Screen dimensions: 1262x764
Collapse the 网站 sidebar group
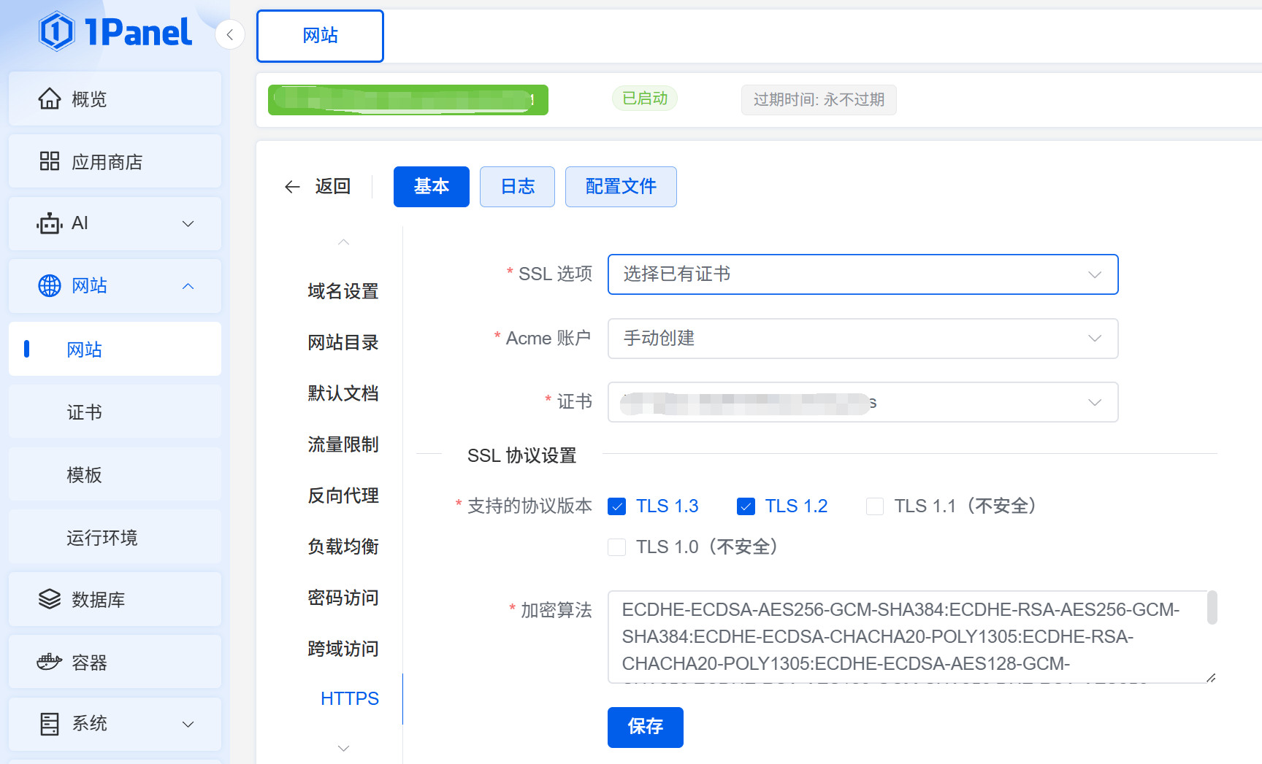[188, 286]
